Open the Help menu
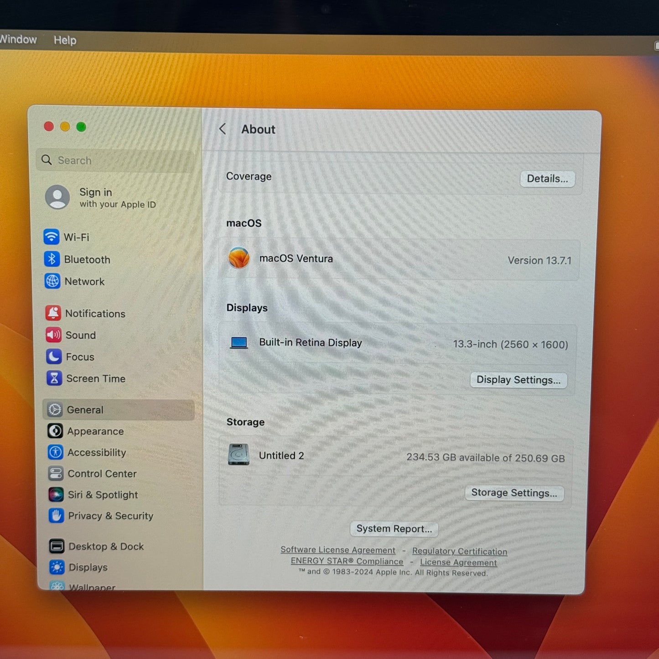This screenshot has height=659, width=659. [x=65, y=40]
